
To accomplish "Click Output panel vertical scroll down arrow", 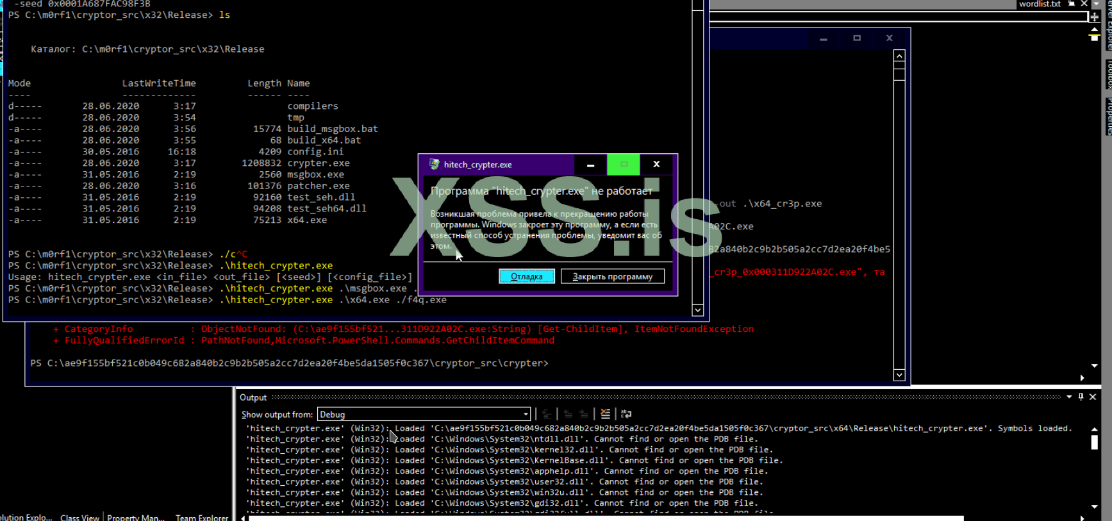I will (x=1094, y=506).
